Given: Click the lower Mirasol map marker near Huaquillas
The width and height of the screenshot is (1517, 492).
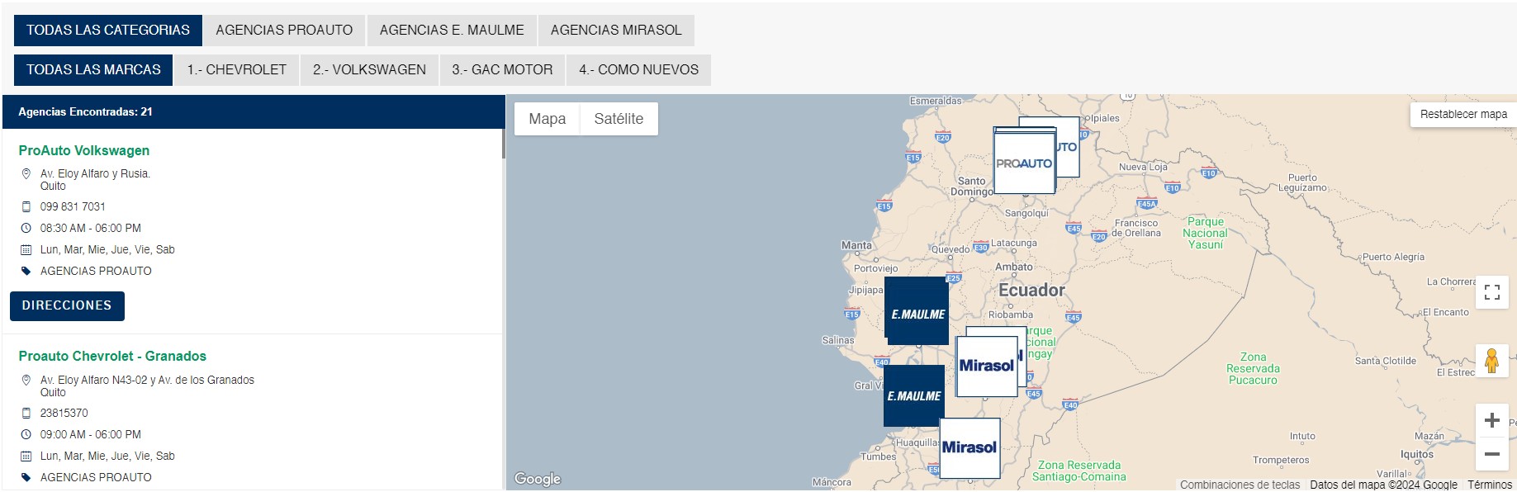Looking at the screenshot, I should pos(969,447).
